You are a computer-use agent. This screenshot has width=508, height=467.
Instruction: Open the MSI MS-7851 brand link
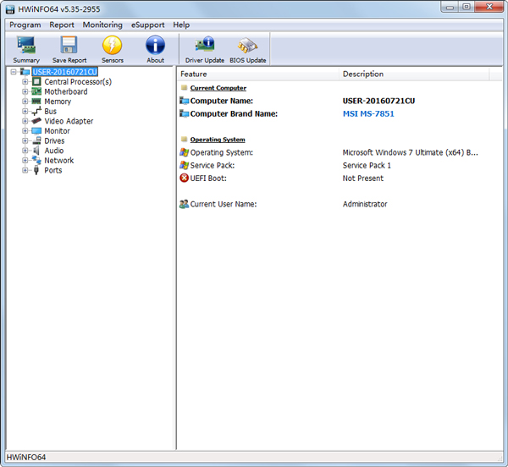point(368,113)
